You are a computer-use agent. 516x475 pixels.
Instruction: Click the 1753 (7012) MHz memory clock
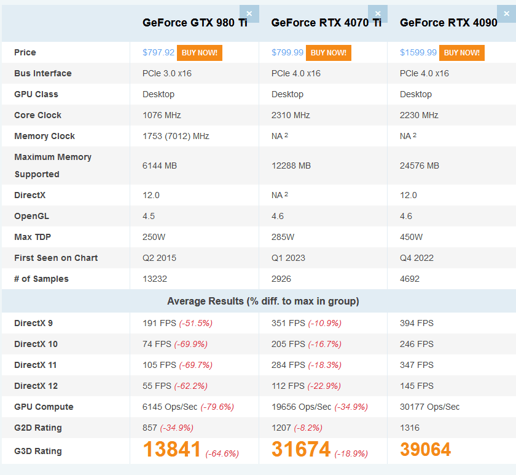(x=176, y=136)
